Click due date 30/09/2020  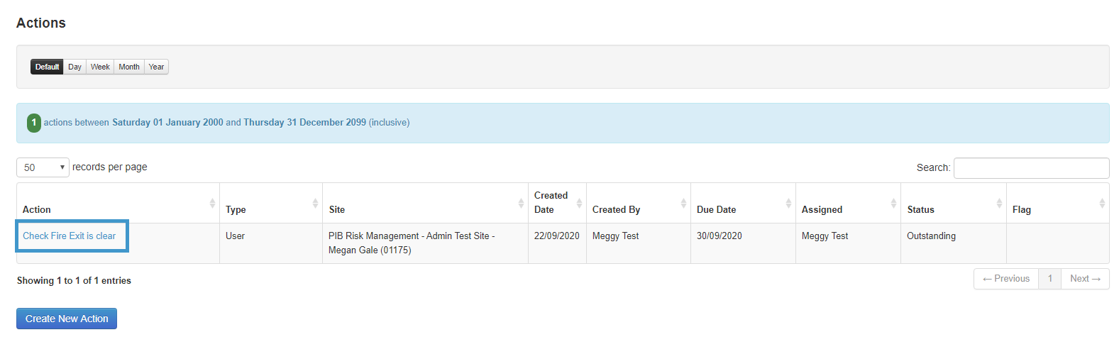pos(720,236)
